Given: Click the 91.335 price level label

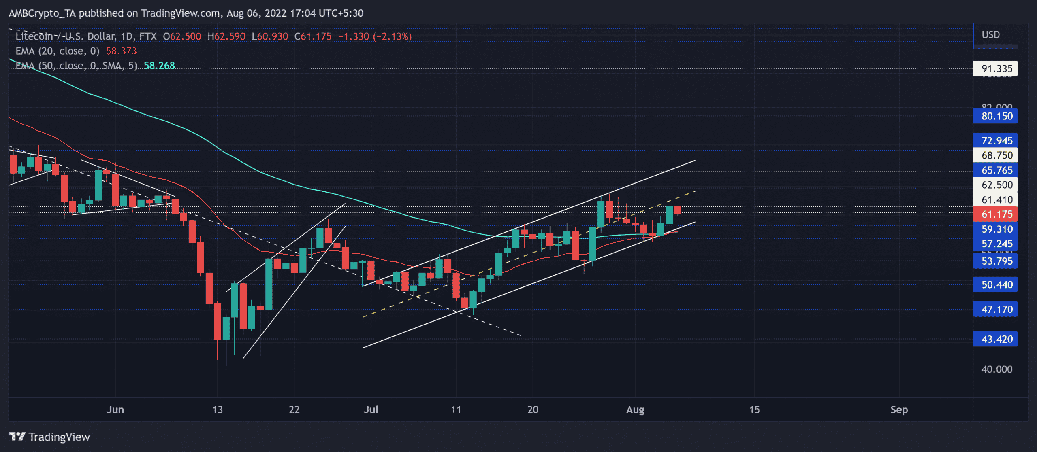Looking at the screenshot, I should point(995,68).
